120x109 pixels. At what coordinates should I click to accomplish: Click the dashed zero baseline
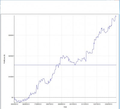65,97
